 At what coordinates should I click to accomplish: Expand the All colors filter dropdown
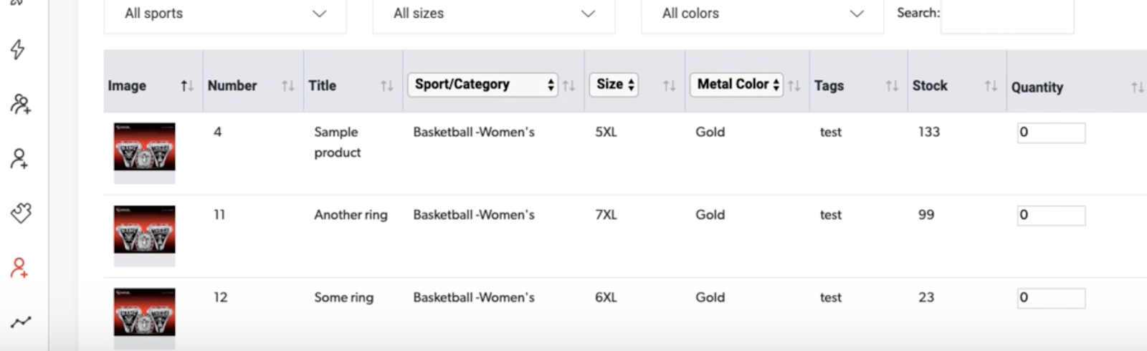click(762, 14)
